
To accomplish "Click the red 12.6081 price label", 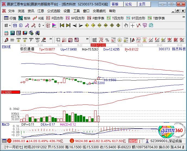I will tap(11, 92).
